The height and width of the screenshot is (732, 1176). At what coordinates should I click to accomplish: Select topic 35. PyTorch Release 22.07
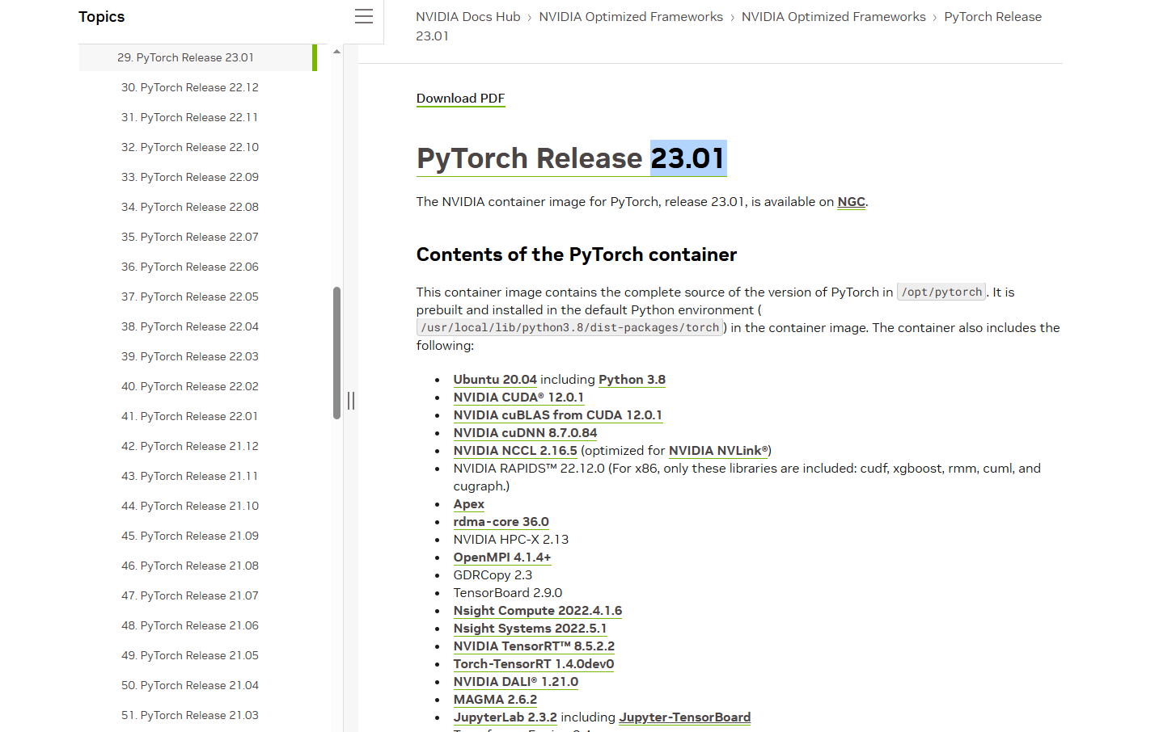point(190,237)
